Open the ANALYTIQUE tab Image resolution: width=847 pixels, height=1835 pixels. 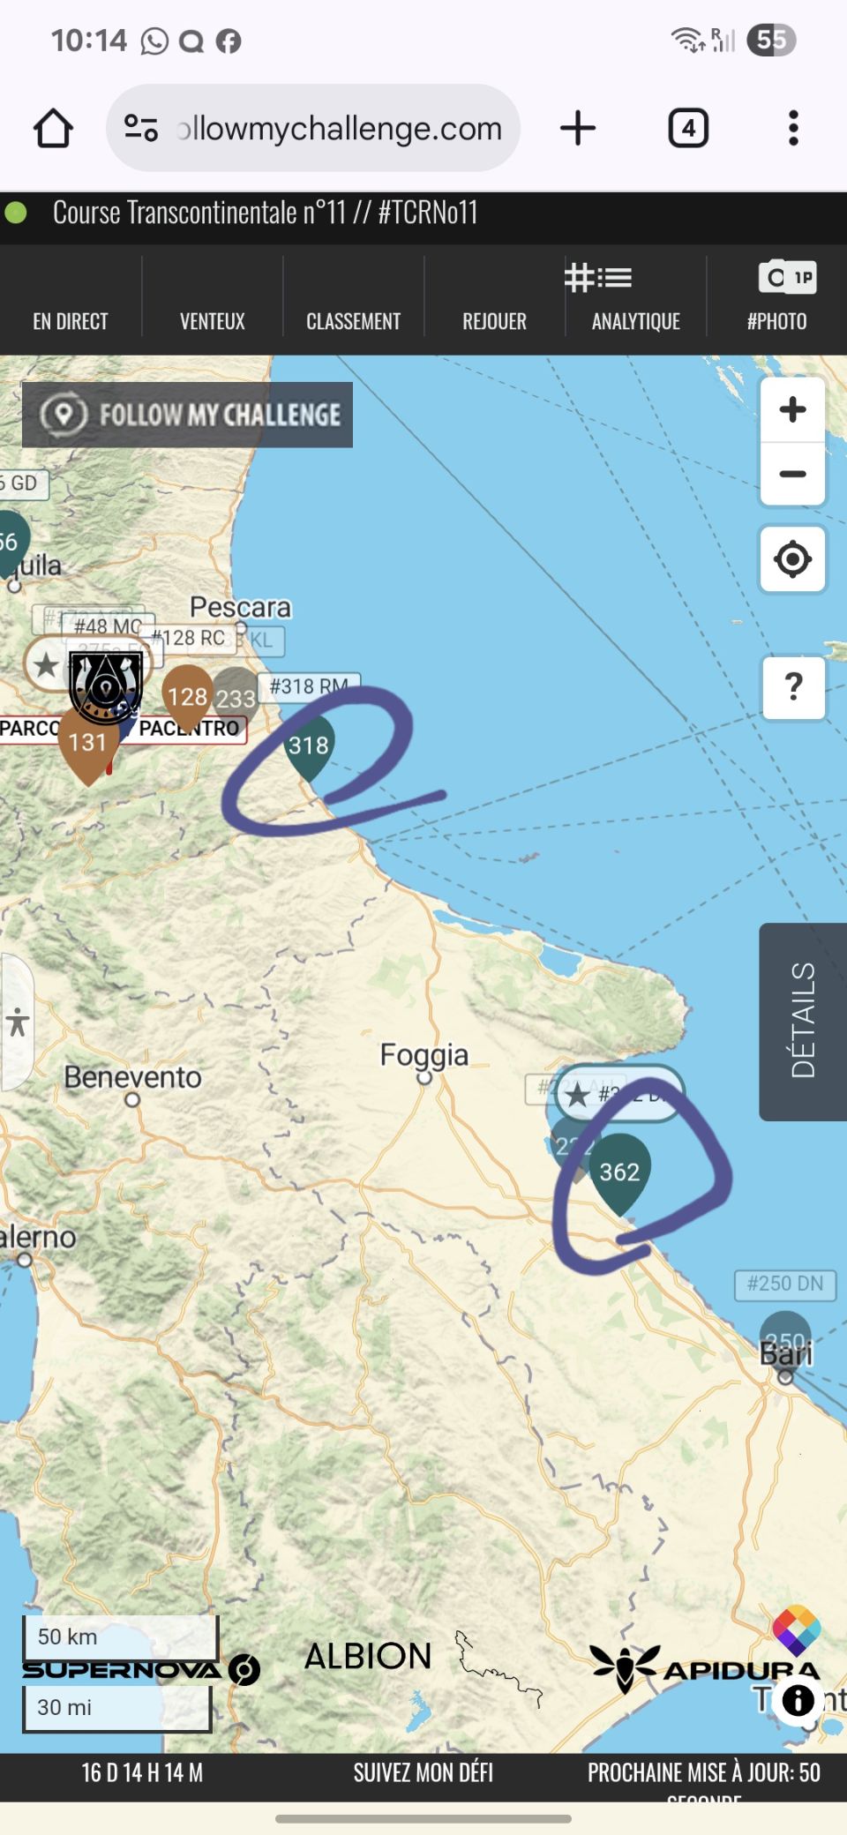[x=635, y=300]
